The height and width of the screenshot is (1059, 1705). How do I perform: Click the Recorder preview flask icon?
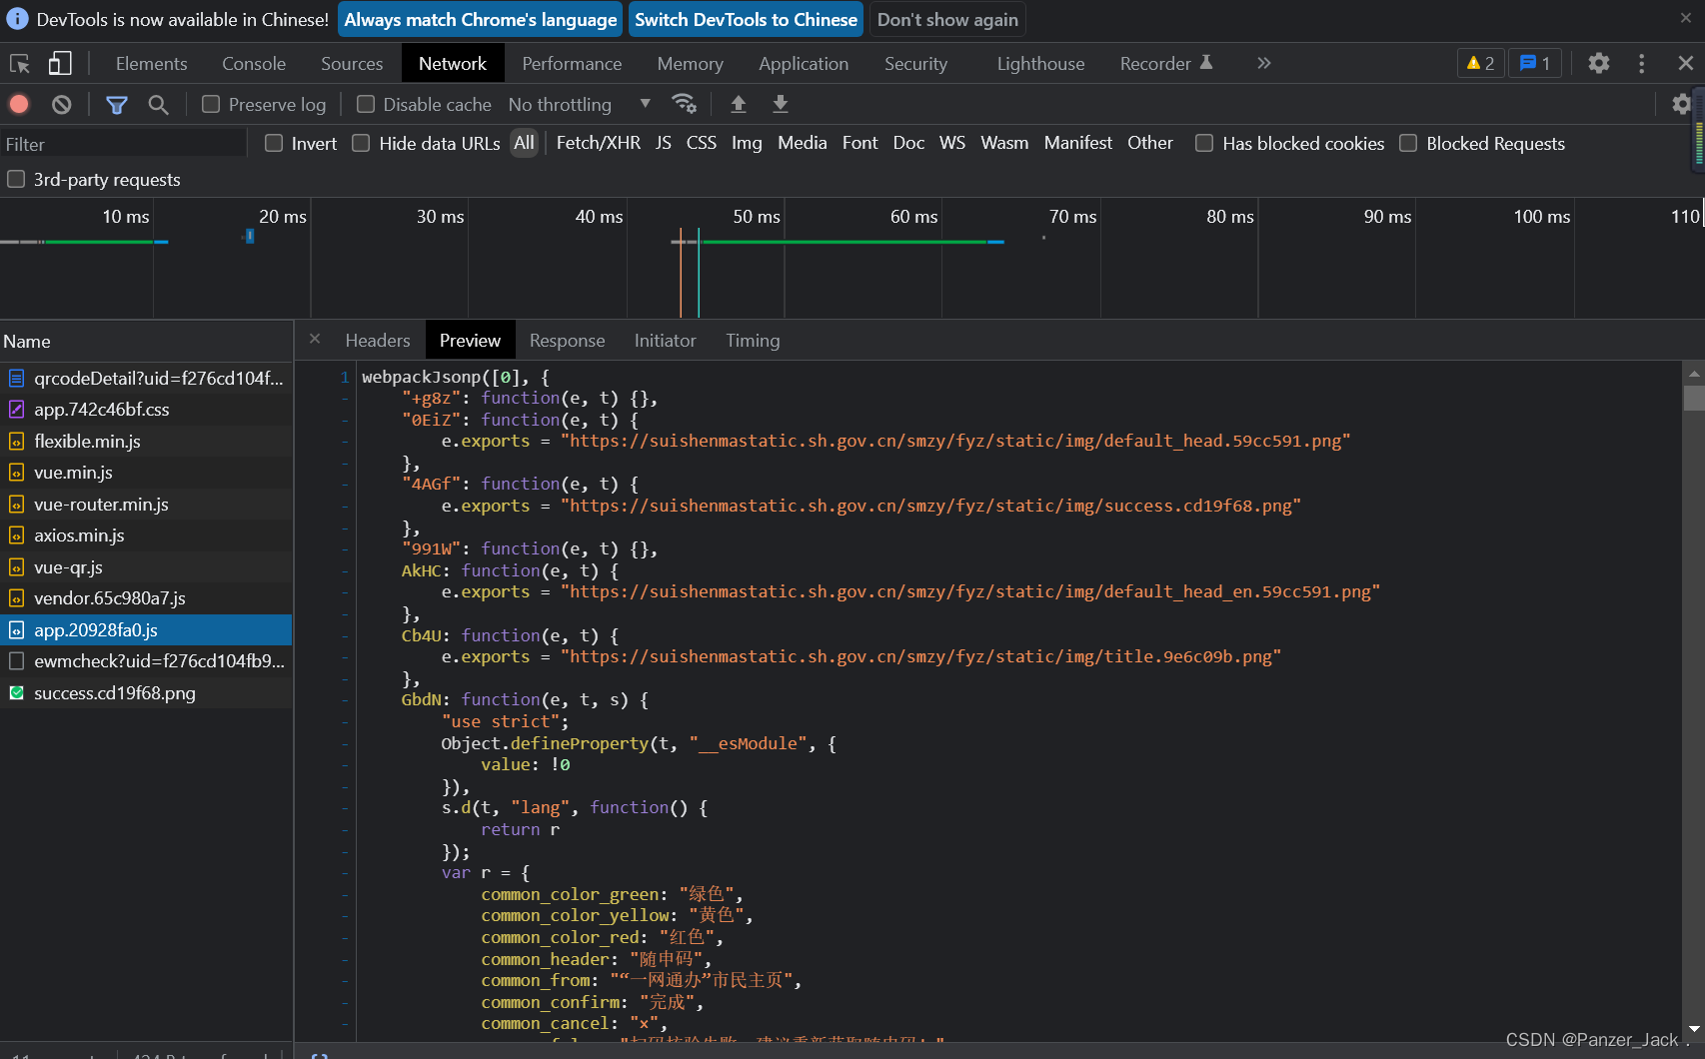click(1206, 62)
